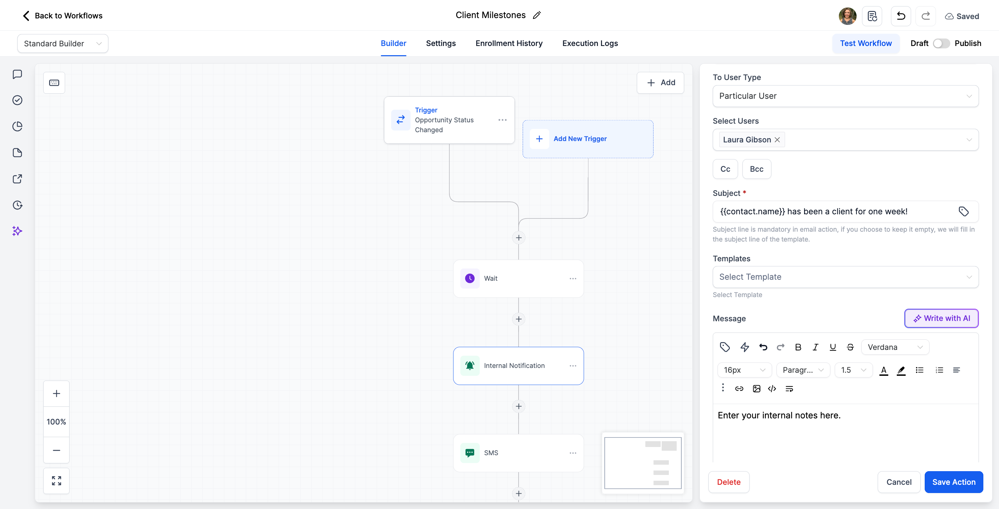Screen dimensions: 999x509
Task: Open the keyboard shortcuts icon on canvas
Action: coord(54,82)
